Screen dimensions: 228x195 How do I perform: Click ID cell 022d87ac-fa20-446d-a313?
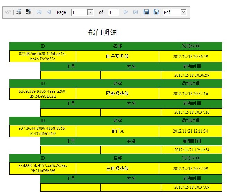point(43,56)
